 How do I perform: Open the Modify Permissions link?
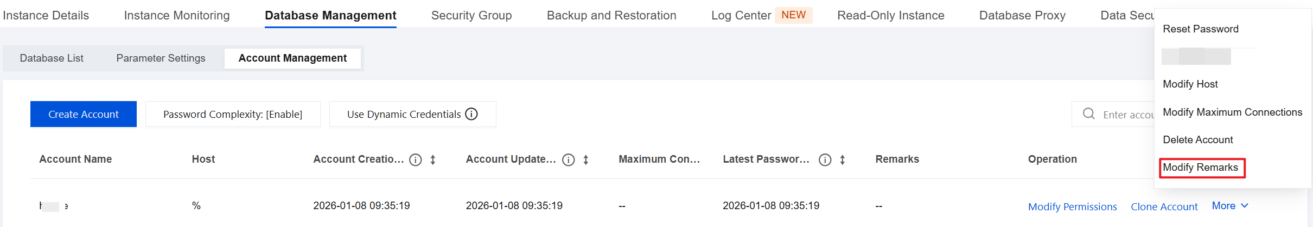coord(1072,207)
